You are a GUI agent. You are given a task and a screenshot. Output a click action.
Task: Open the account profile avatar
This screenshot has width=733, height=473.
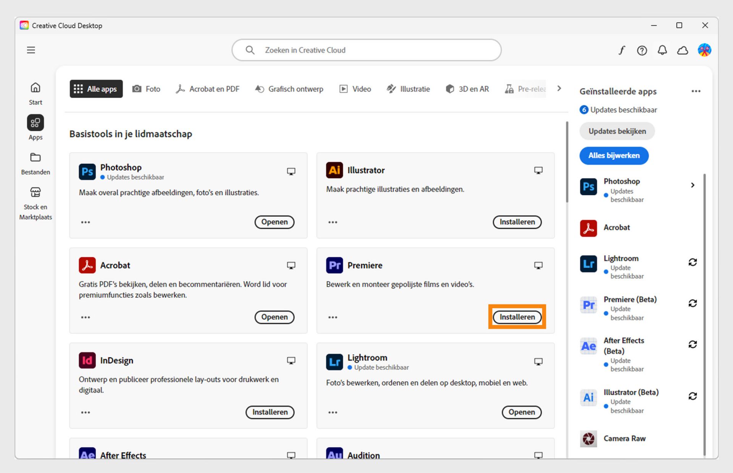pos(704,50)
